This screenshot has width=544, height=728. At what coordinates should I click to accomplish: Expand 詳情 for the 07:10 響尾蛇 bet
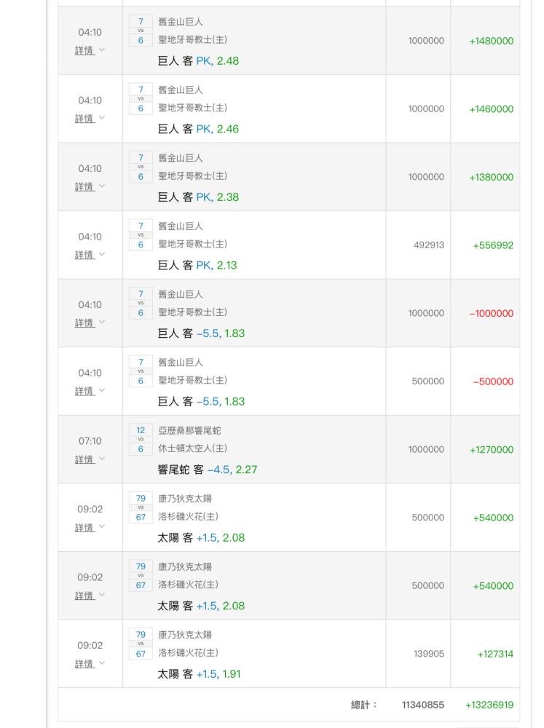click(x=86, y=459)
